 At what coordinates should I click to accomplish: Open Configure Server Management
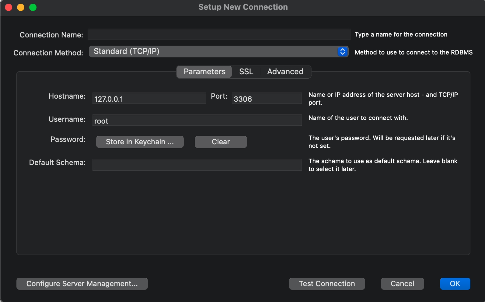(82, 284)
